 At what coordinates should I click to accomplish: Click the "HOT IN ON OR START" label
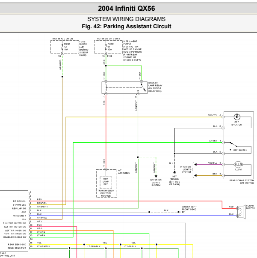coord(108,39)
